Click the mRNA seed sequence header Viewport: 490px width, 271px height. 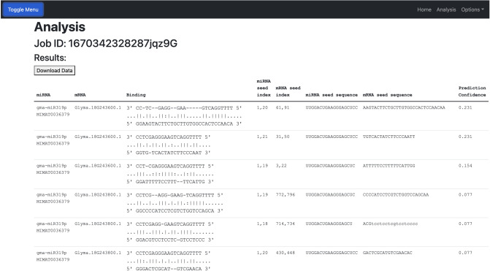tap(388, 95)
